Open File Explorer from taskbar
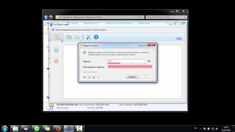The height and width of the screenshot is (132, 235). click(15, 129)
